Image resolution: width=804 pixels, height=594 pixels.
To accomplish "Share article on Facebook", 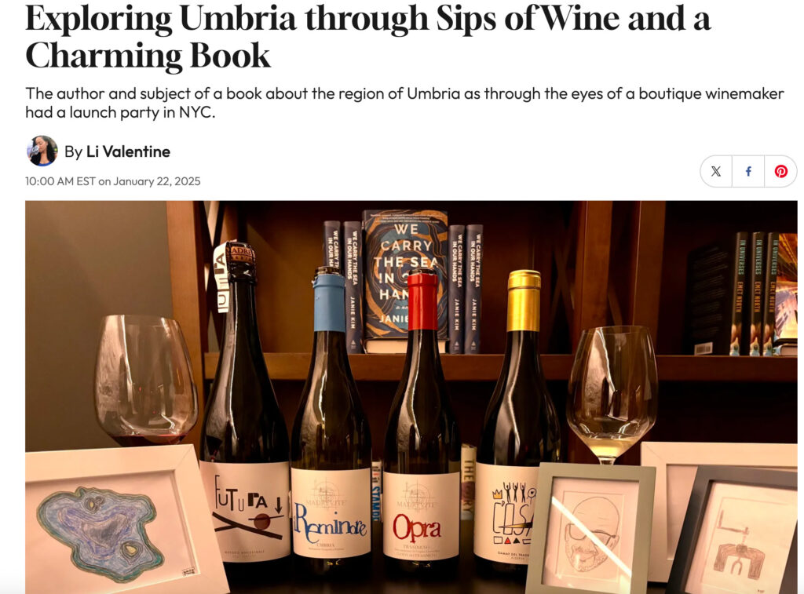I will (x=748, y=171).
